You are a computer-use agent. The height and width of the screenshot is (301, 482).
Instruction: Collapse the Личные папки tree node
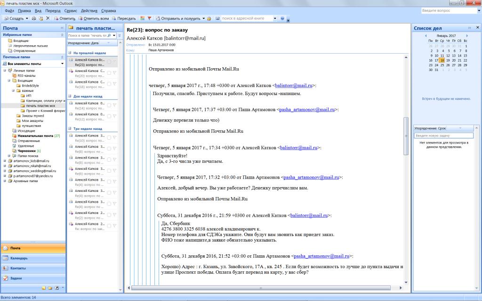5,71
